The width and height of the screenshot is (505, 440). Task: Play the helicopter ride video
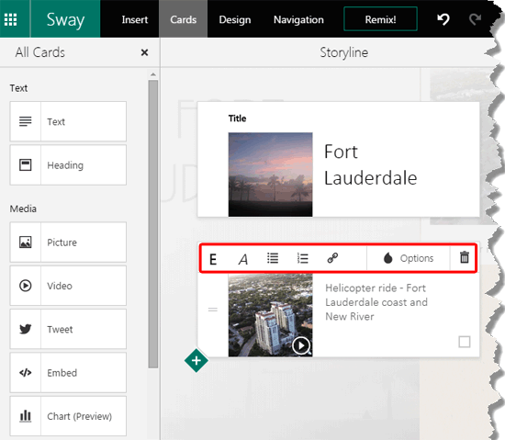[x=301, y=345]
